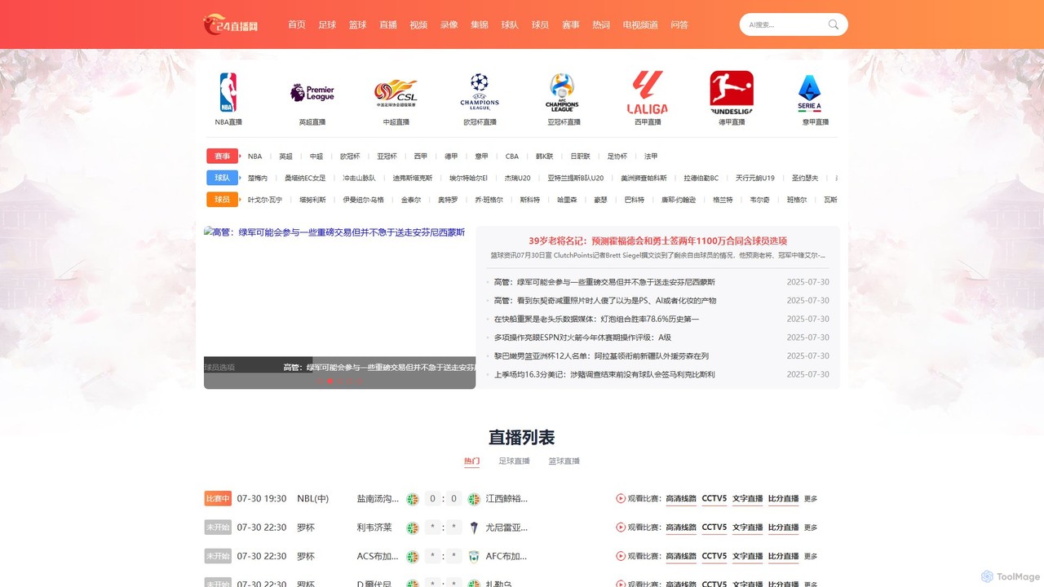Click the play icon in the NBL(中) row
Viewport: 1044px width, 587px height.
[621, 499]
